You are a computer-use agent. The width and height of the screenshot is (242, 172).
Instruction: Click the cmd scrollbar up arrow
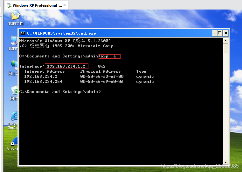point(226,41)
